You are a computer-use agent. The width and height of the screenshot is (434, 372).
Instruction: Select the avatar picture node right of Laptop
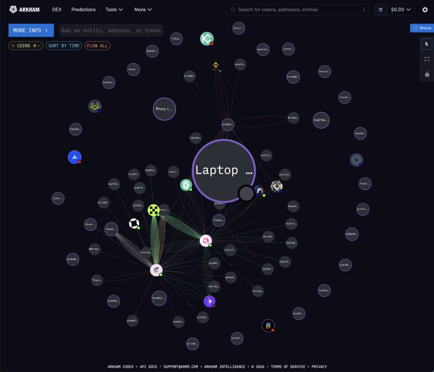tap(276, 186)
